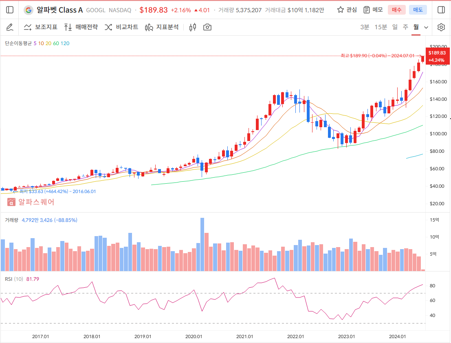Open 보조지표 indicators icon
451x343 pixels.
(28, 27)
